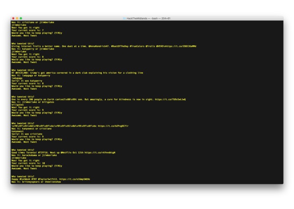The height and width of the screenshot is (209, 294).
Task: Click the line 'Was it: kanyewest or cristiano'
Action: 31,129
